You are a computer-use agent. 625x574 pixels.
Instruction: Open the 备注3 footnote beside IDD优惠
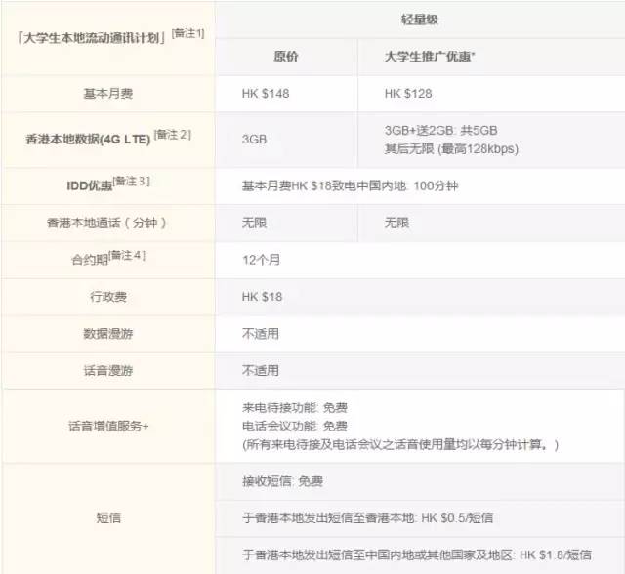tap(132, 181)
